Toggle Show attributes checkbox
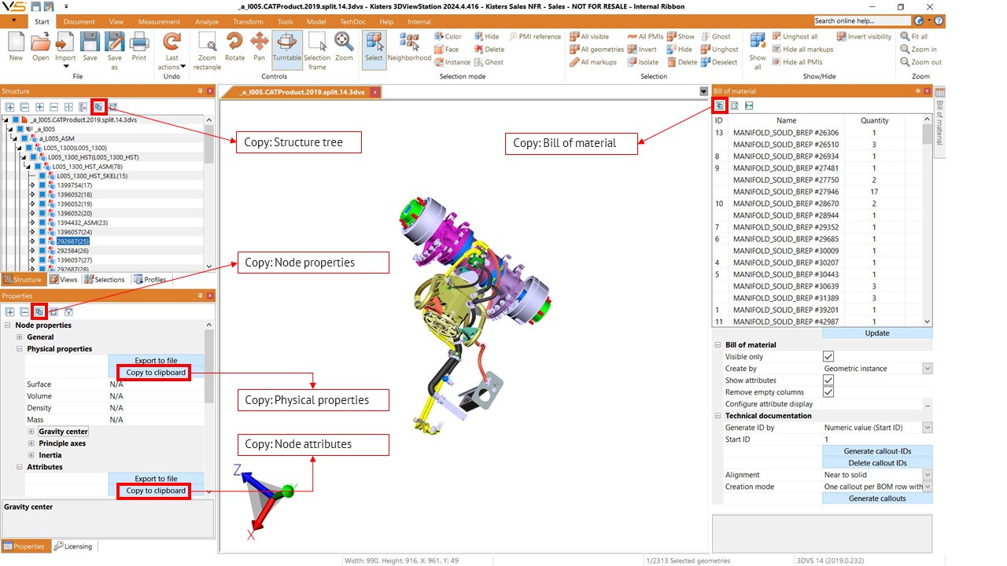The image size is (1007, 566). pyautogui.click(x=828, y=380)
